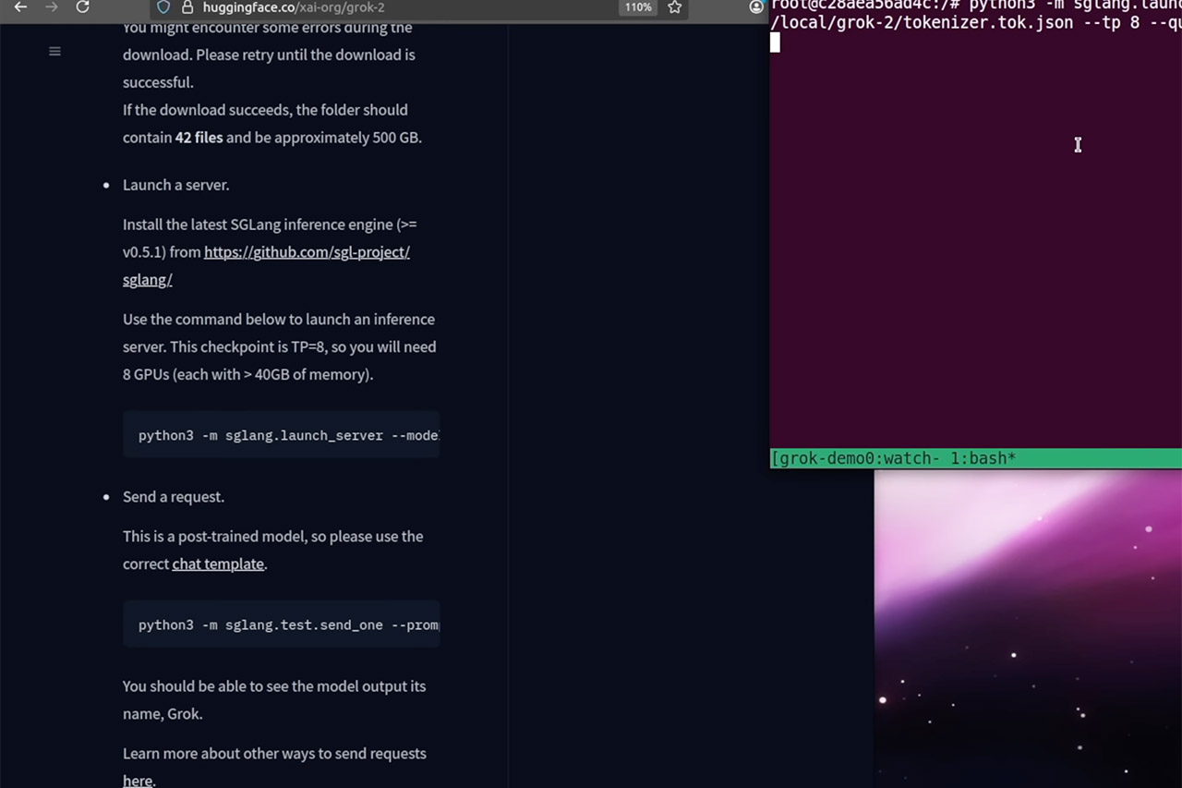Bookmark this page with the star icon

675,7
